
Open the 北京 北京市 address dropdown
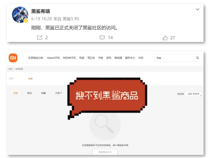point(193,94)
